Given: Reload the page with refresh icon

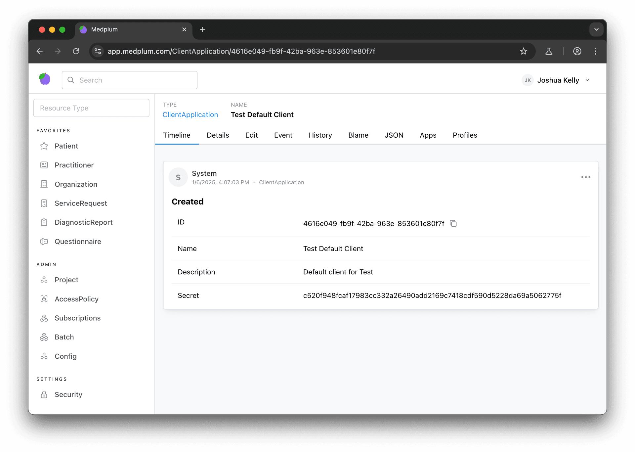Looking at the screenshot, I should point(76,51).
